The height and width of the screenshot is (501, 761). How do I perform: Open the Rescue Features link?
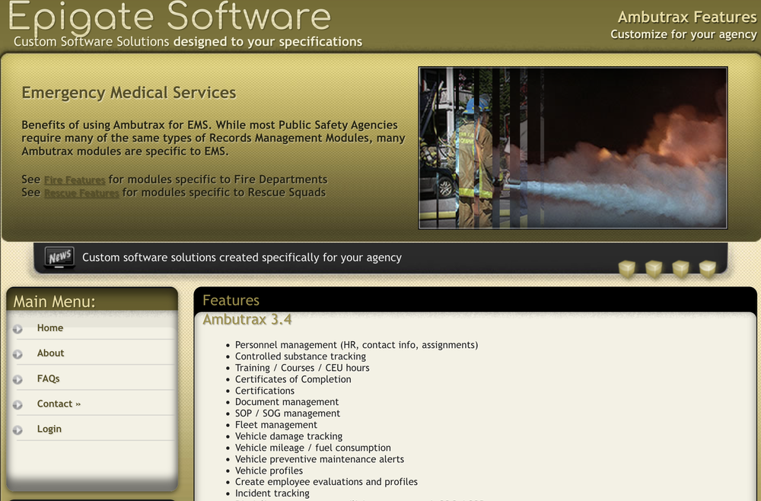coord(81,193)
